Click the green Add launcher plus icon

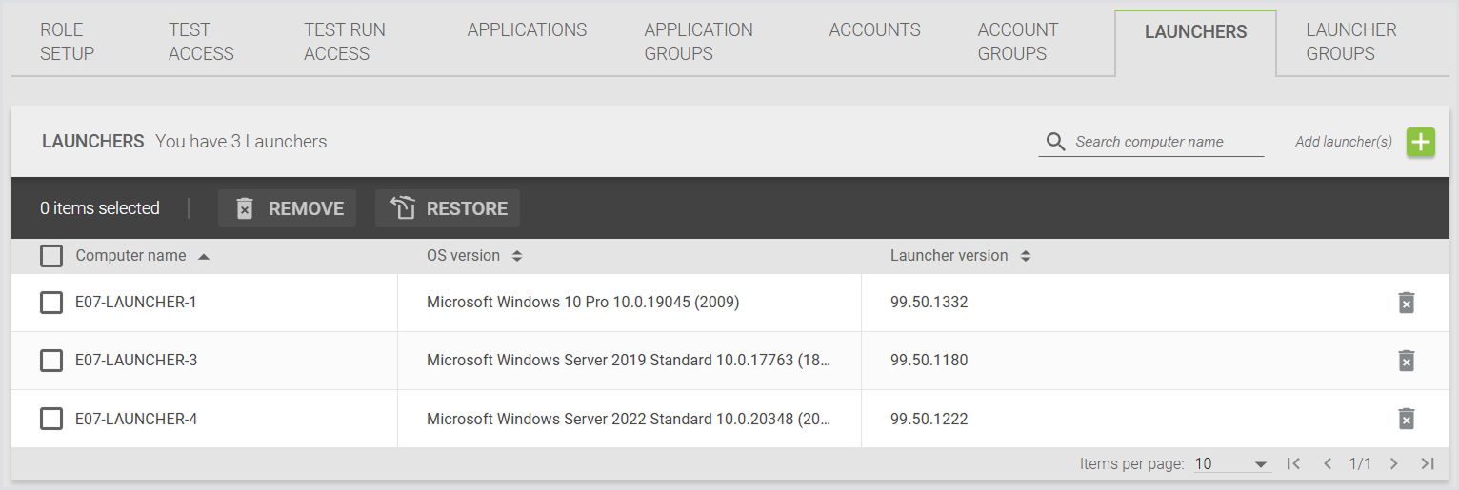pos(1420,142)
